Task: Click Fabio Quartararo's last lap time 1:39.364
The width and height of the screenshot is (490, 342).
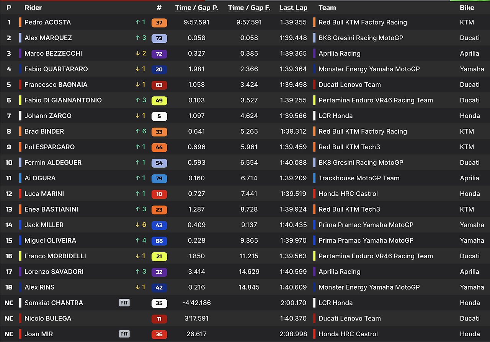Action: (293, 69)
